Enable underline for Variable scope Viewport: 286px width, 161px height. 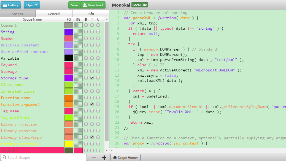point(98,58)
